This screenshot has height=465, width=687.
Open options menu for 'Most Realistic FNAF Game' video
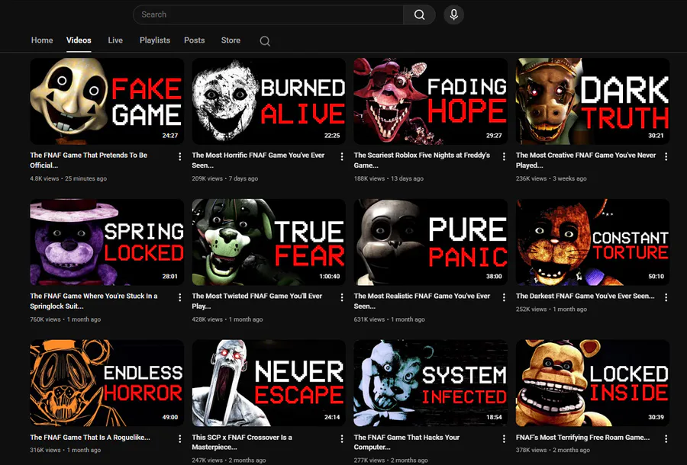point(504,297)
